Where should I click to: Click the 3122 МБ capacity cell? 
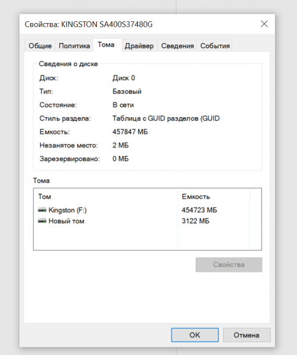pos(196,221)
